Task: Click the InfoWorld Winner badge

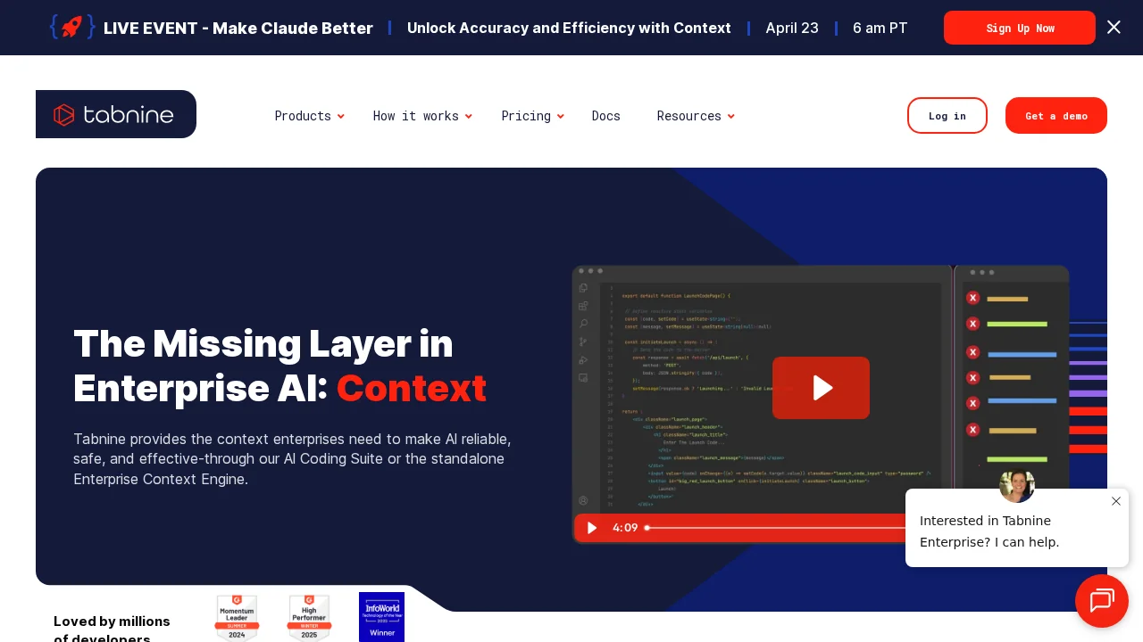Action: (x=381, y=617)
